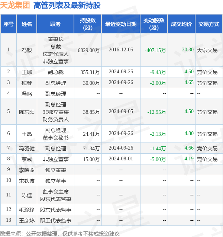Click the average price 4.65
This screenshot has height=237, width=223.
click(x=189, y=82)
